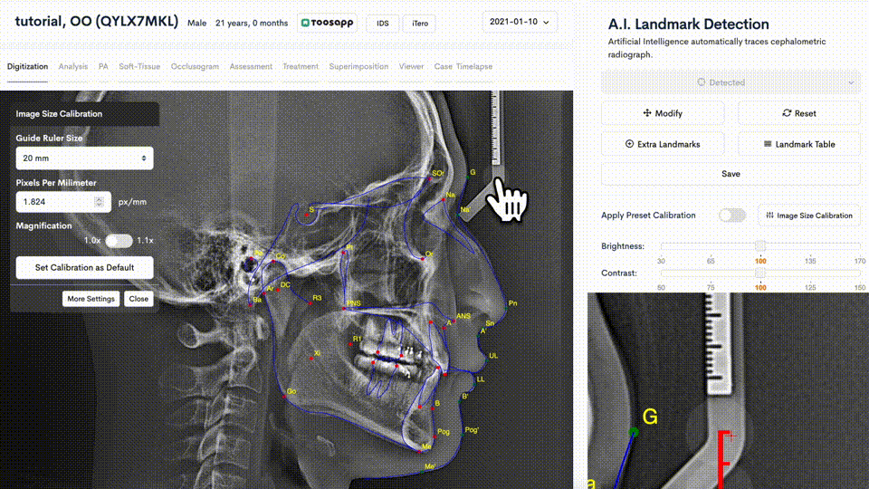Expand the Detected status dropdown
869x489 pixels.
(x=731, y=82)
